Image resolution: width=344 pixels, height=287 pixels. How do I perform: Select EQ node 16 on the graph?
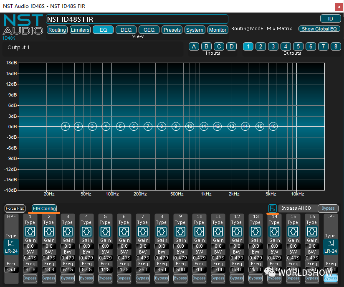pos(273,126)
